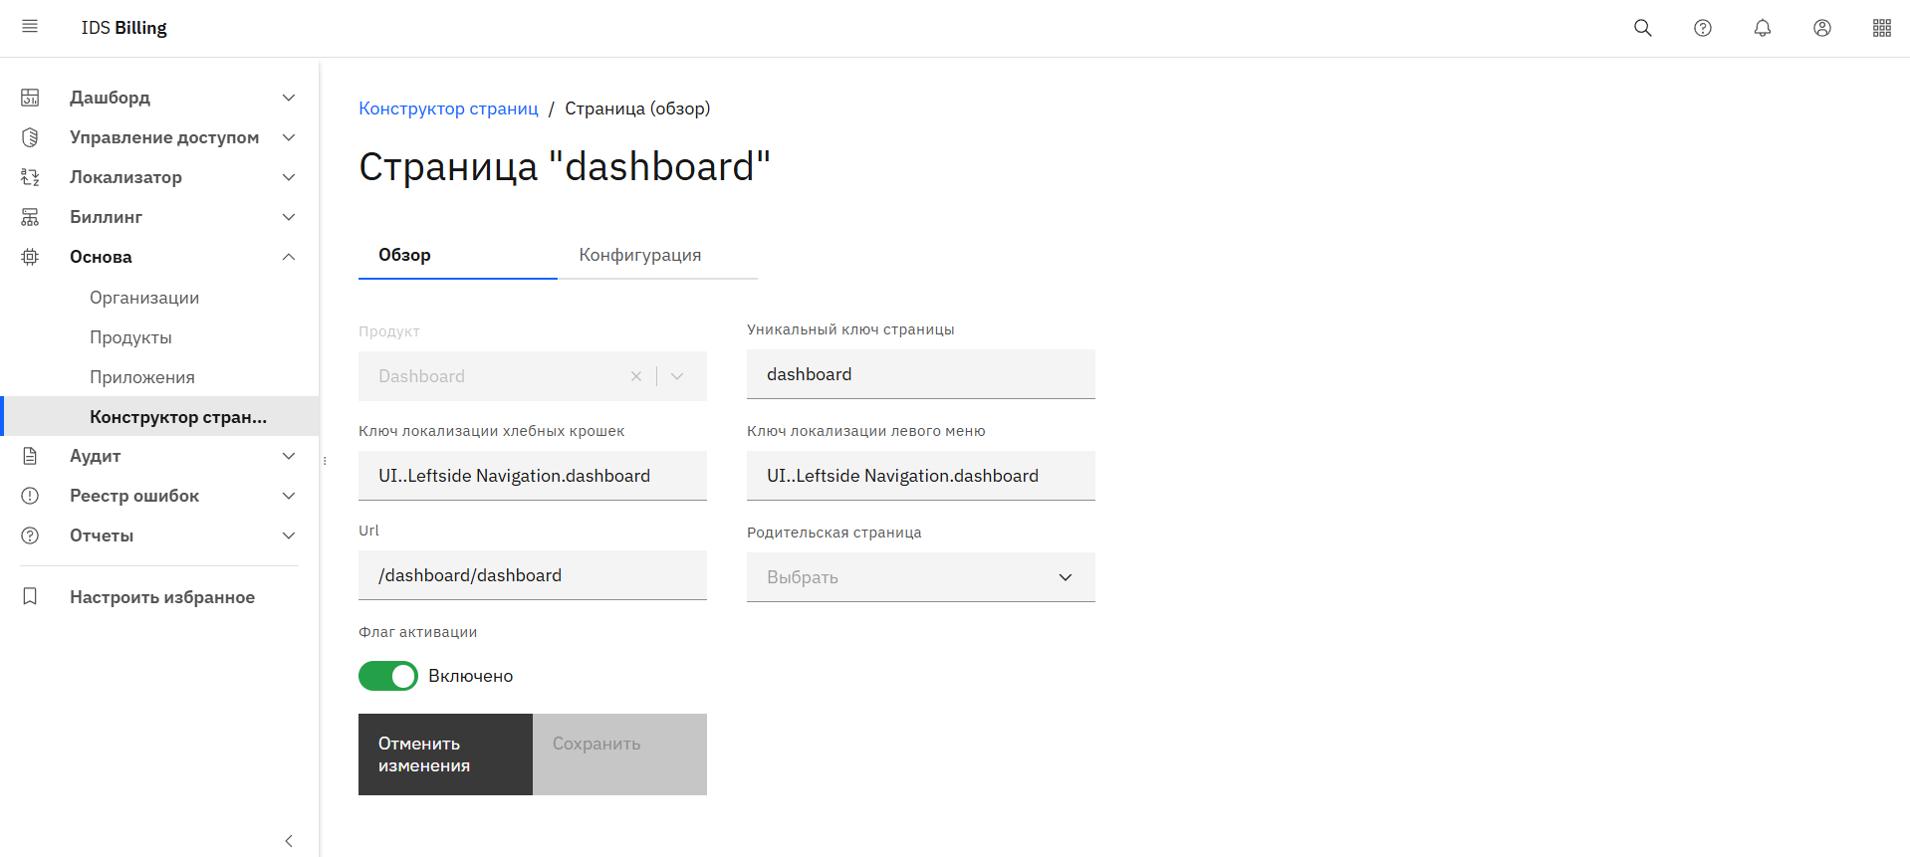Image resolution: width=1910 pixels, height=857 pixels.
Task: Click the bookmark icon for Настроить избранное
Action: click(x=30, y=596)
